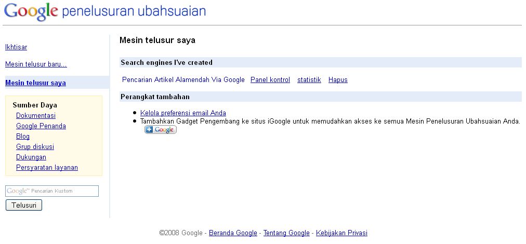Open Kelola preferensi email Anda link

183,113
